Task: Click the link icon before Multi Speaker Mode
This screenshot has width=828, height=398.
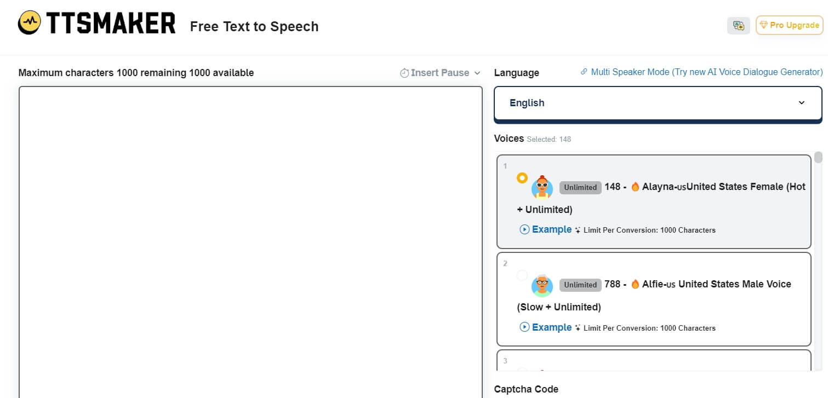Action: (584, 72)
